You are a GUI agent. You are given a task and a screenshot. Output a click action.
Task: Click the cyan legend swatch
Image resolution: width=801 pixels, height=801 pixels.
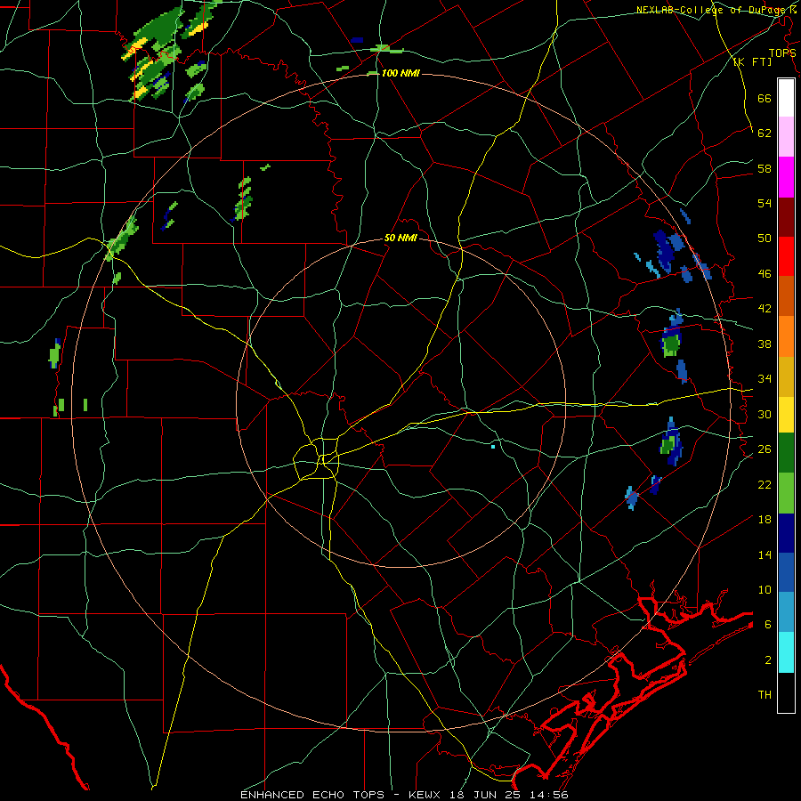point(786,652)
